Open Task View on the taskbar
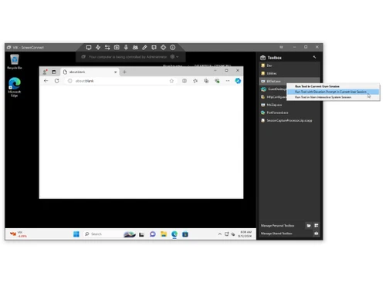Image resolution: width=386 pixels, height=289 pixels. coord(141,234)
